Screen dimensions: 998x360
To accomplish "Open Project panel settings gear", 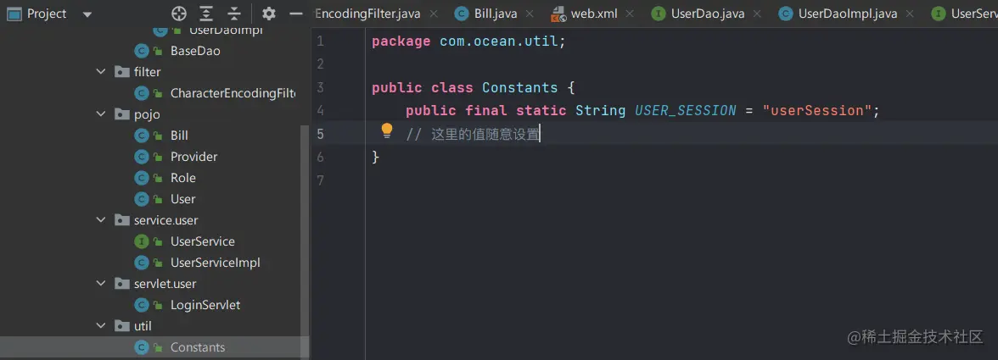I will pyautogui.click(x=269, y=14).
